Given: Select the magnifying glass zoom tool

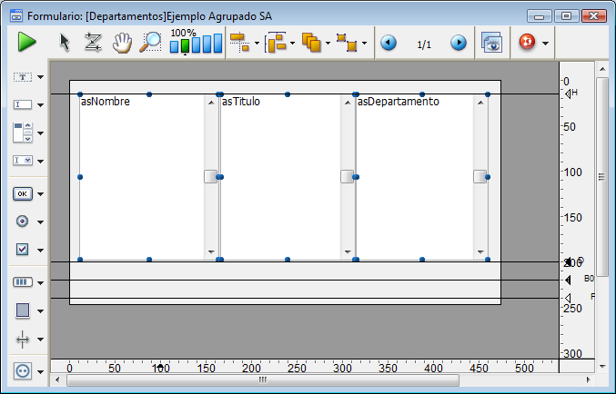Looking at the screenshot, I should click(150, 43).
